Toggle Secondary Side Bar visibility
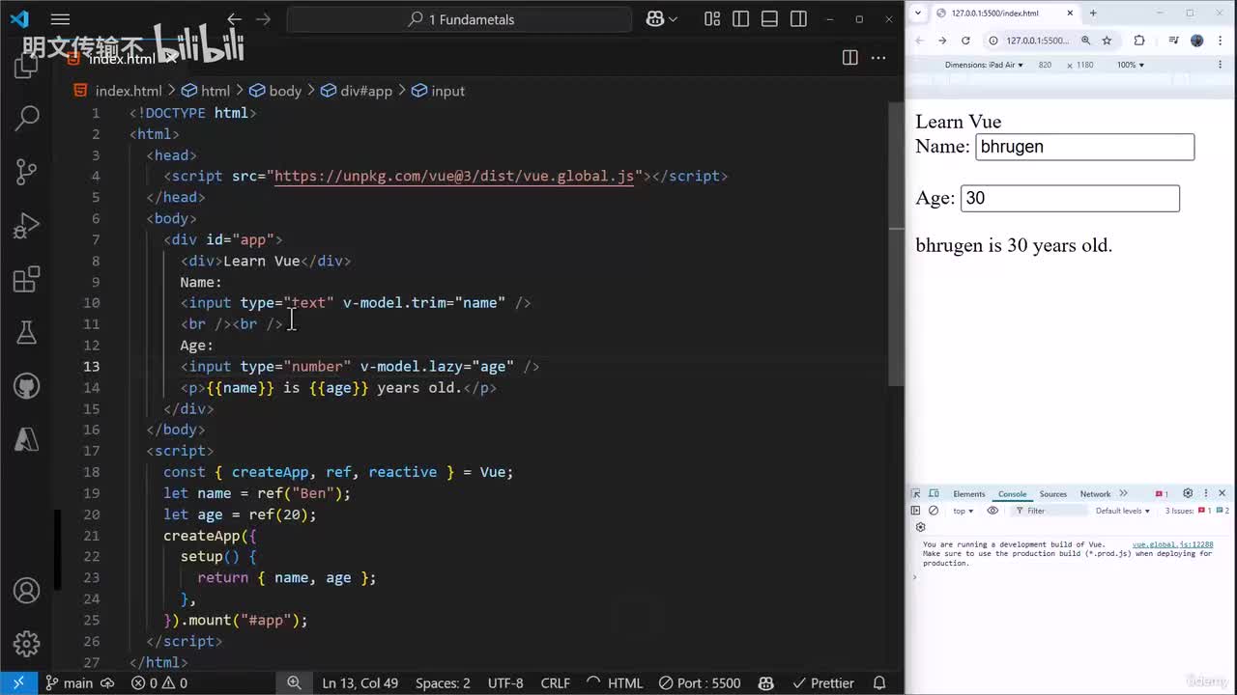The image size is (1237, 695). point(798,19)
